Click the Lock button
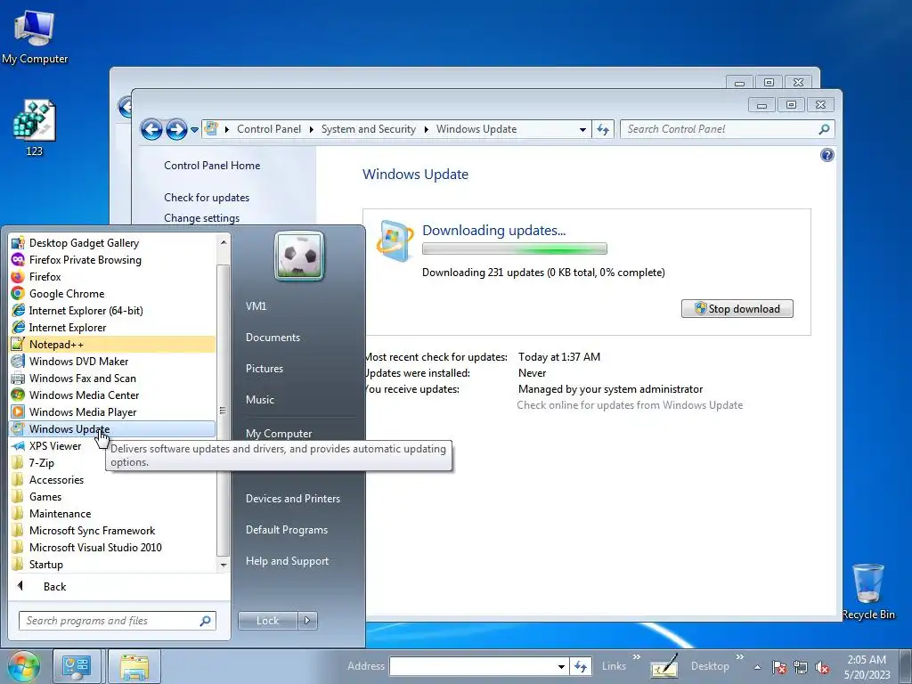 click(x=267, y=621)
